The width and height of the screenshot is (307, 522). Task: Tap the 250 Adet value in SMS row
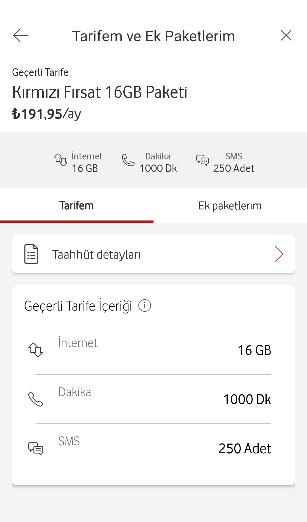pos(245,449)
